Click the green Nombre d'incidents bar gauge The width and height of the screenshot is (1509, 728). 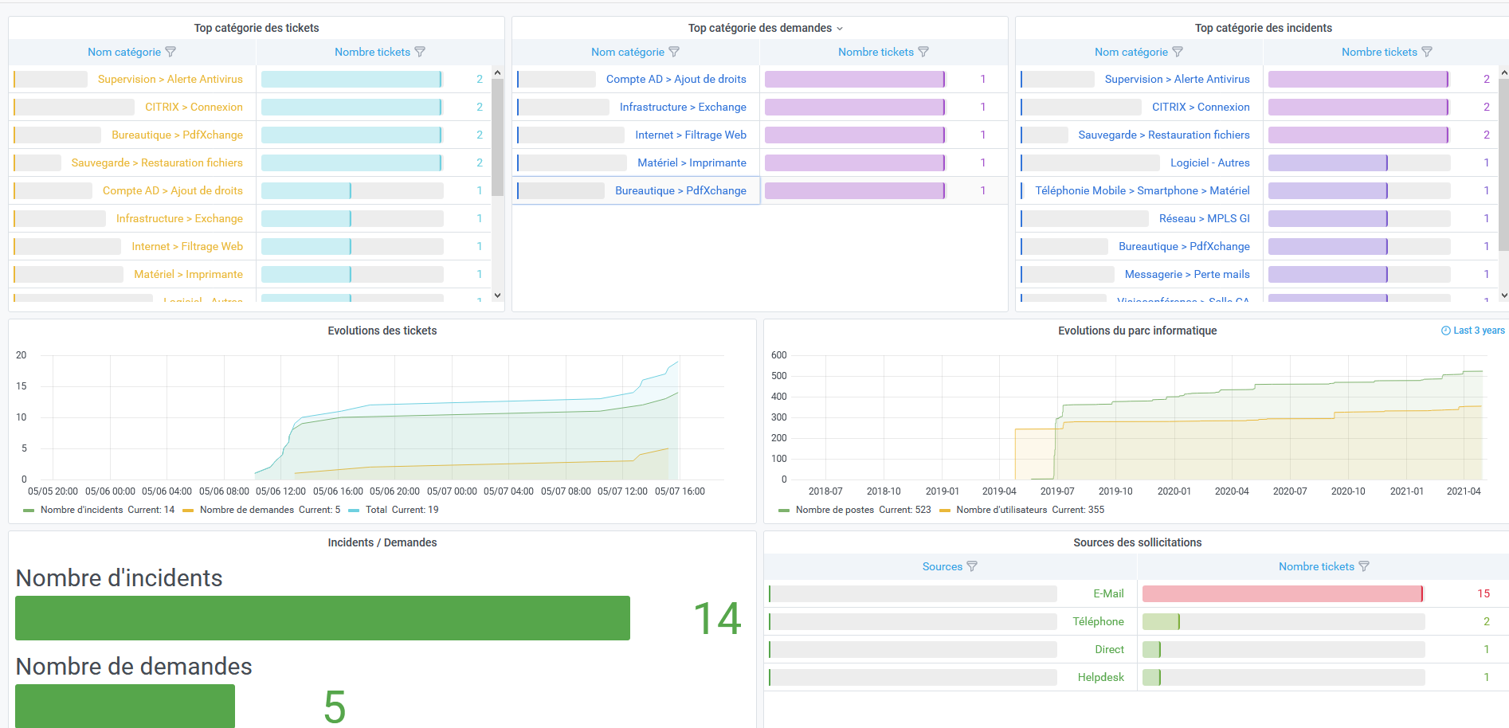click(x=323, y=618)
